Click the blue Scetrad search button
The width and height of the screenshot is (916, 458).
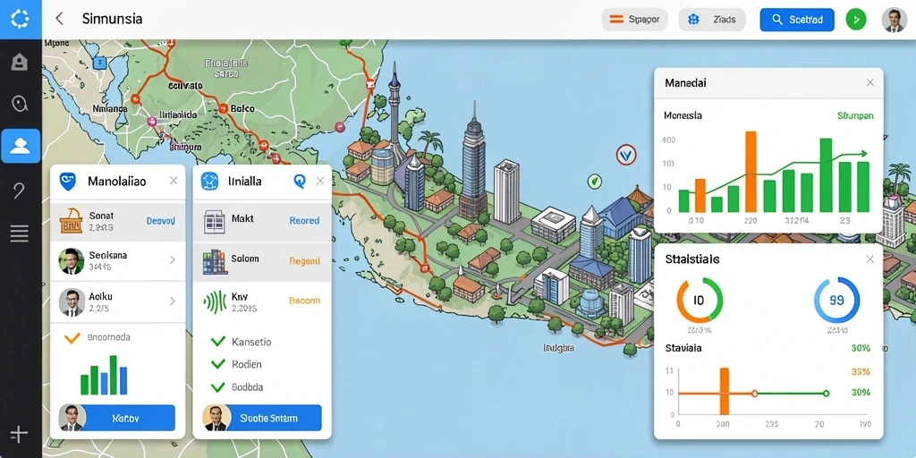[x=797, y=20]
